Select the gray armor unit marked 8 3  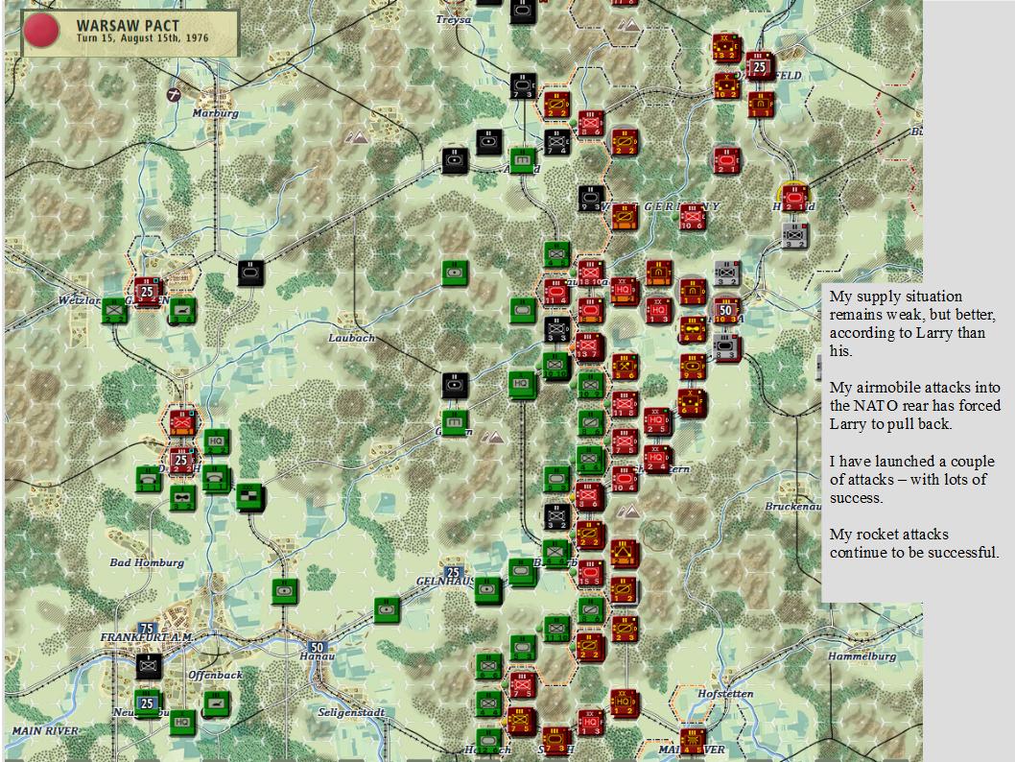(726, 347)
